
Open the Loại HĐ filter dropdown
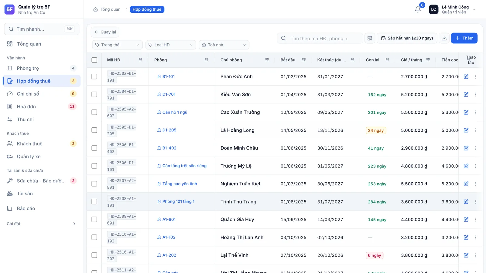pyautogui.click(x=171, y=45)
